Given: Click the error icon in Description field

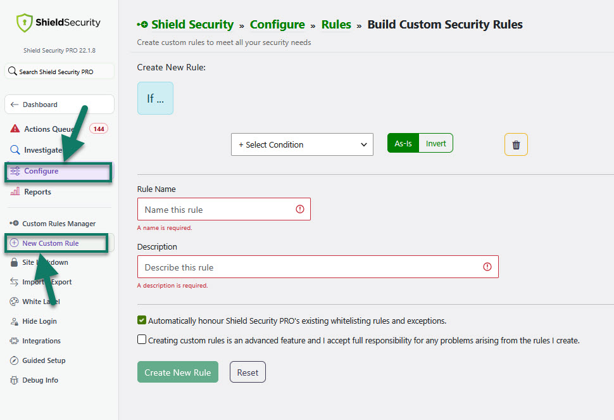Looking at the screenshot, I should (x=487, y=267).
